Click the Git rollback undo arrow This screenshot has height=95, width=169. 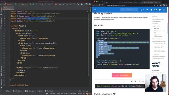coord(78,4)
